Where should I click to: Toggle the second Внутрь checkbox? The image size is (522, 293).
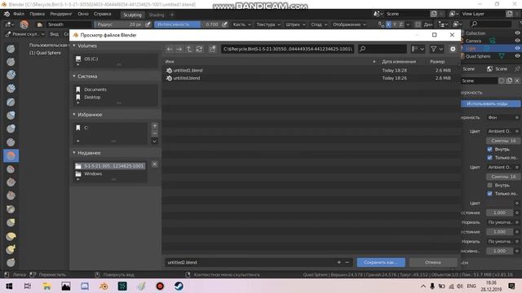pos(489,185)
